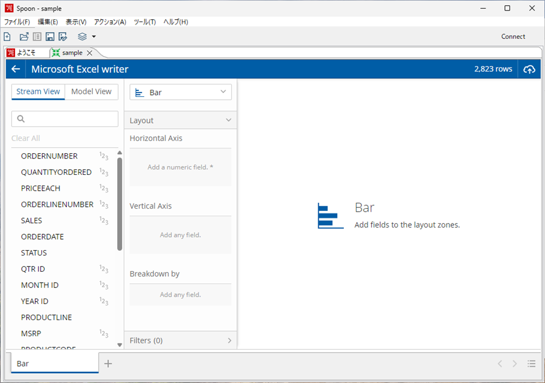The image size is (545, 383).
Task: Click the Connect button
Action: pyautogui.click(x=513, y=37)
